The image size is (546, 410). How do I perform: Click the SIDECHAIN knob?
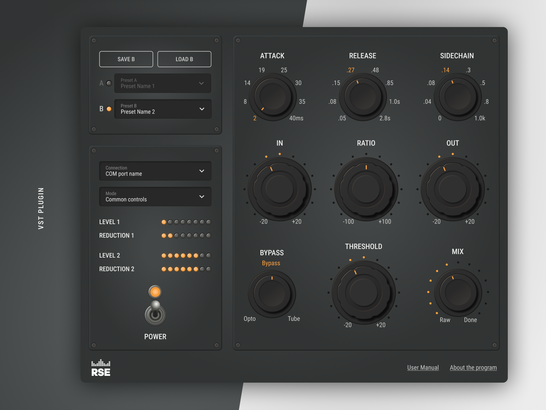point(458,97)
